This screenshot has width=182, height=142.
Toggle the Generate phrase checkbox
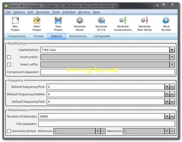point(9,131)
